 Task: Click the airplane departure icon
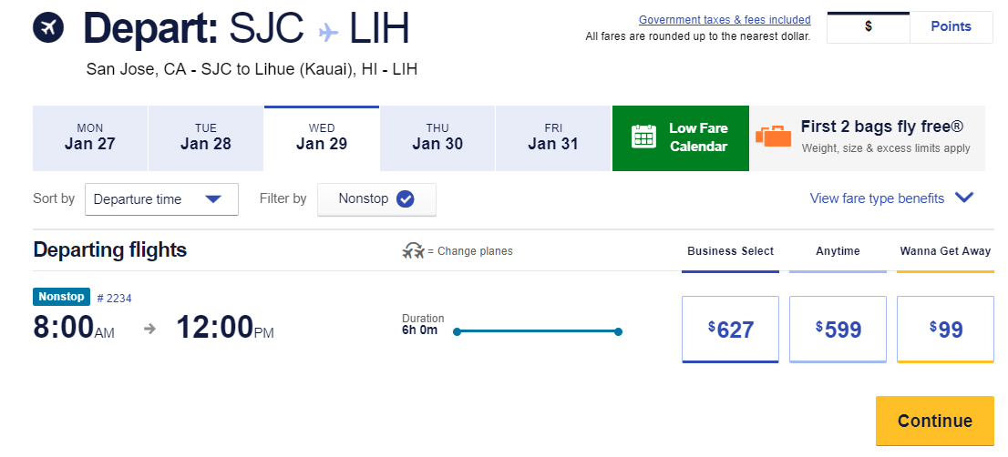[48, 27]
